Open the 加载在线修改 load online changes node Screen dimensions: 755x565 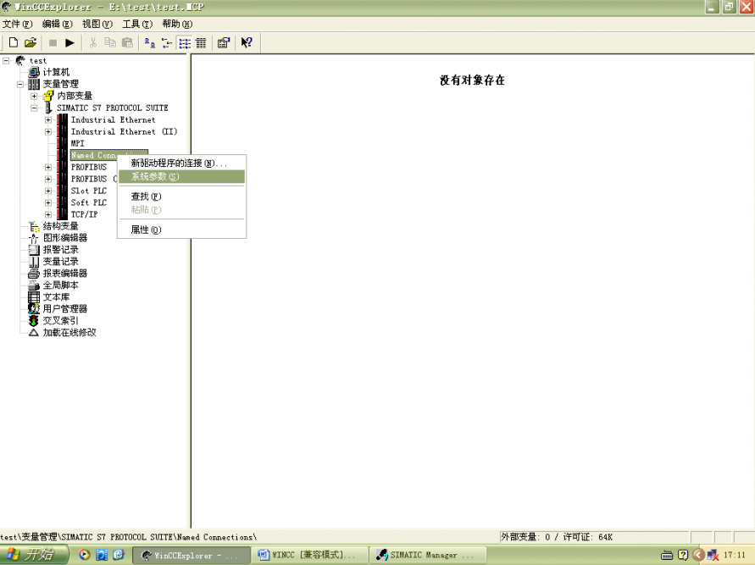click(x=69, y=332)
